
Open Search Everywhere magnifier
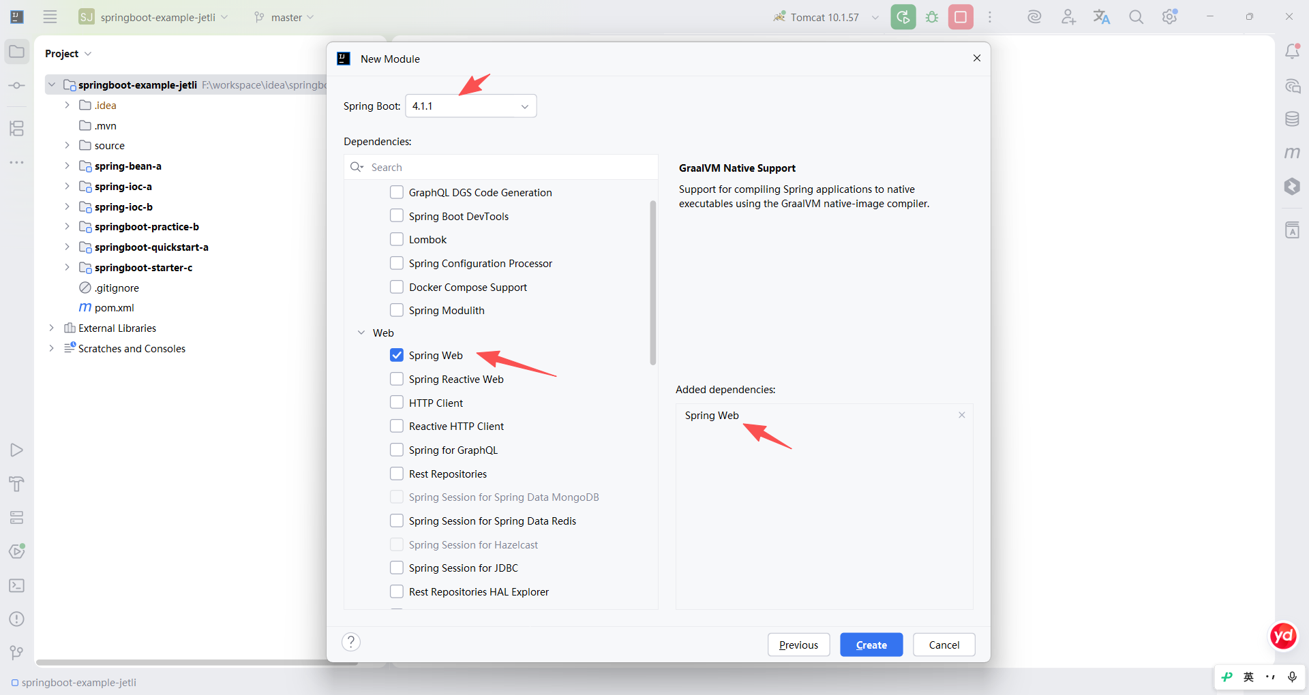pyautogui.click(x=1136, y=17)
